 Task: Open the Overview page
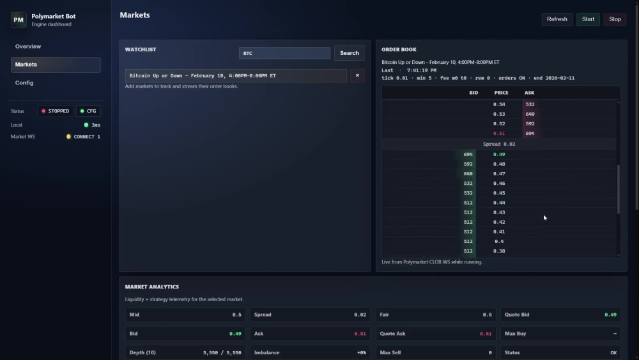pyautogui.click(x=56, y=47)
